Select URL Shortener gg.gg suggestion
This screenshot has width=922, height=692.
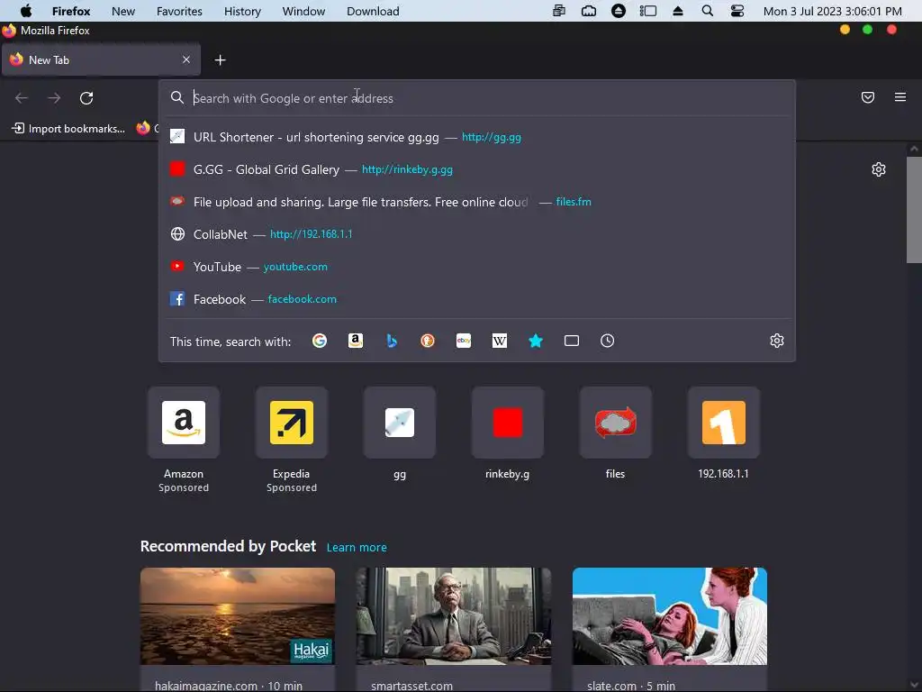coord(477,137)
